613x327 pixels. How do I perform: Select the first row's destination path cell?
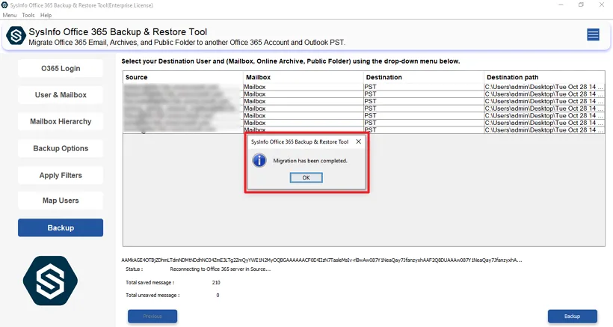pyautogui.click(x=544, y=87)
